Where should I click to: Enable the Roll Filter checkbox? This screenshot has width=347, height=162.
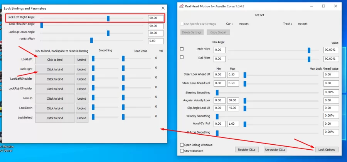[182, 57]
